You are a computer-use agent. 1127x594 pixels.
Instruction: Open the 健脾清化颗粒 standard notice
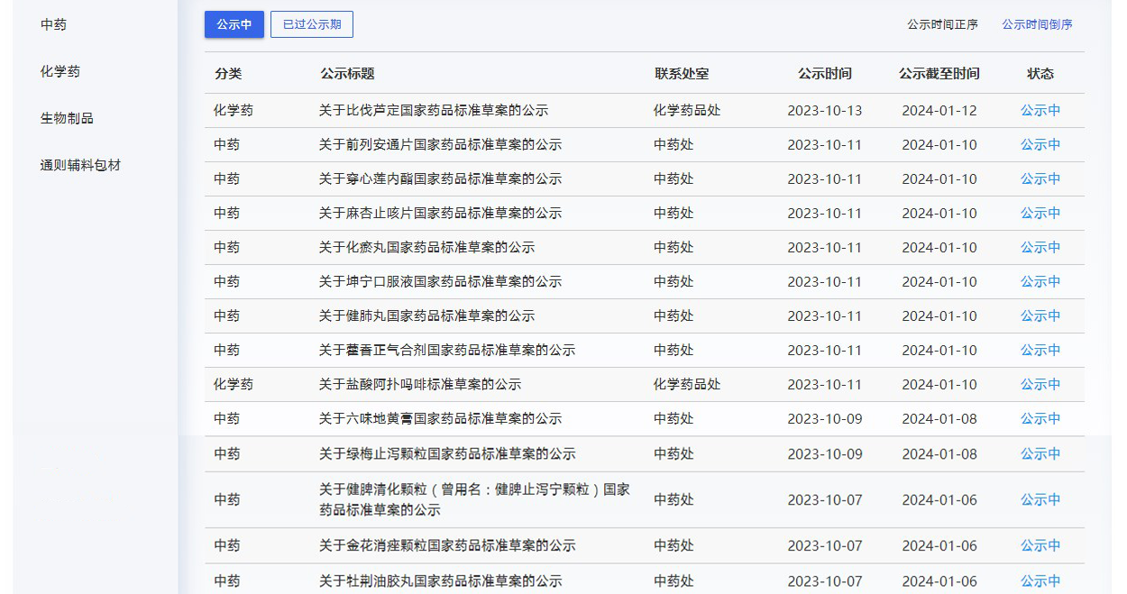click(473, 499)
